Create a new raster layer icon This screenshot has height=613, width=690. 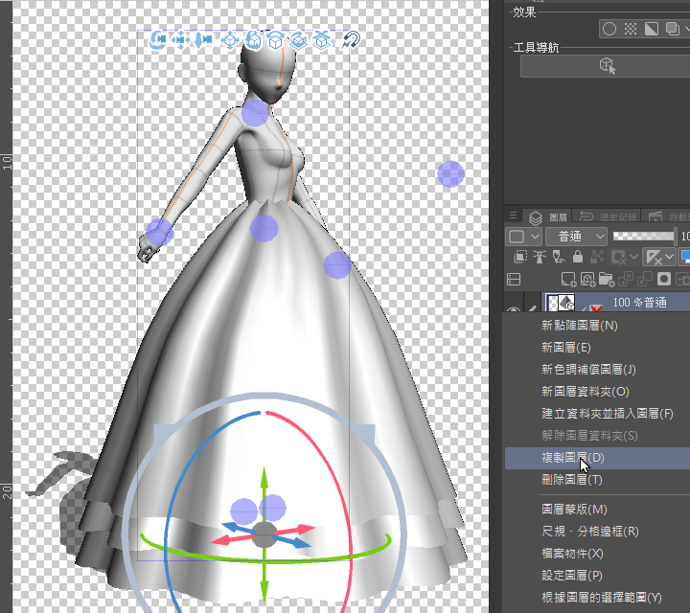[568, 280]
